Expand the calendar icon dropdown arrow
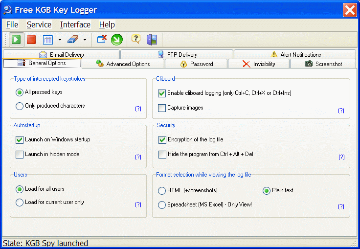This screenshot has height=249, width=360. click(60, 40)
